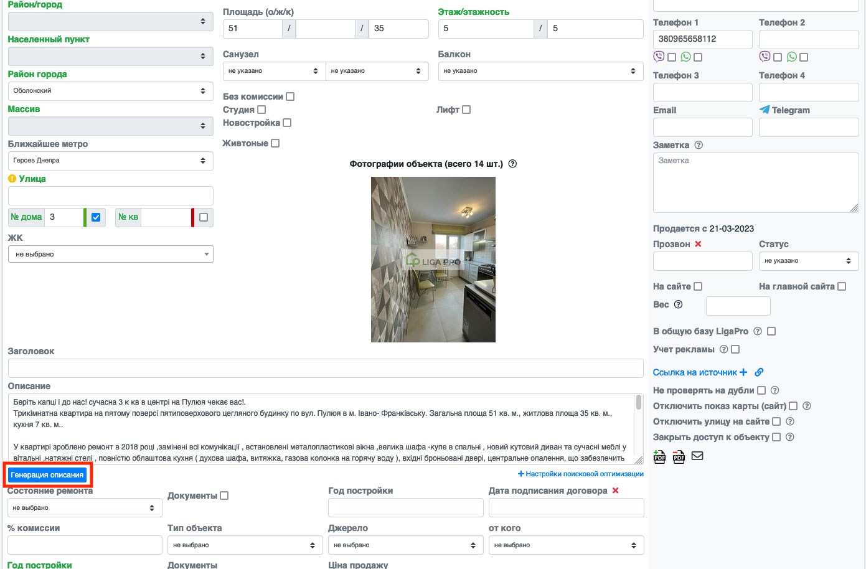Enable the Без комиссии checkbox
The height and width of the screenshot is (569, 866).
tap(290, 96)
